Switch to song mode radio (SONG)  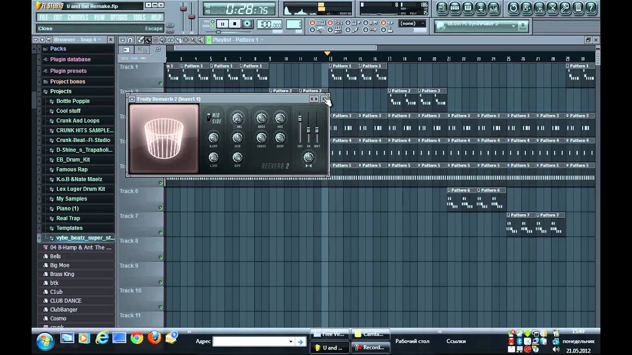tap(213, 26)
